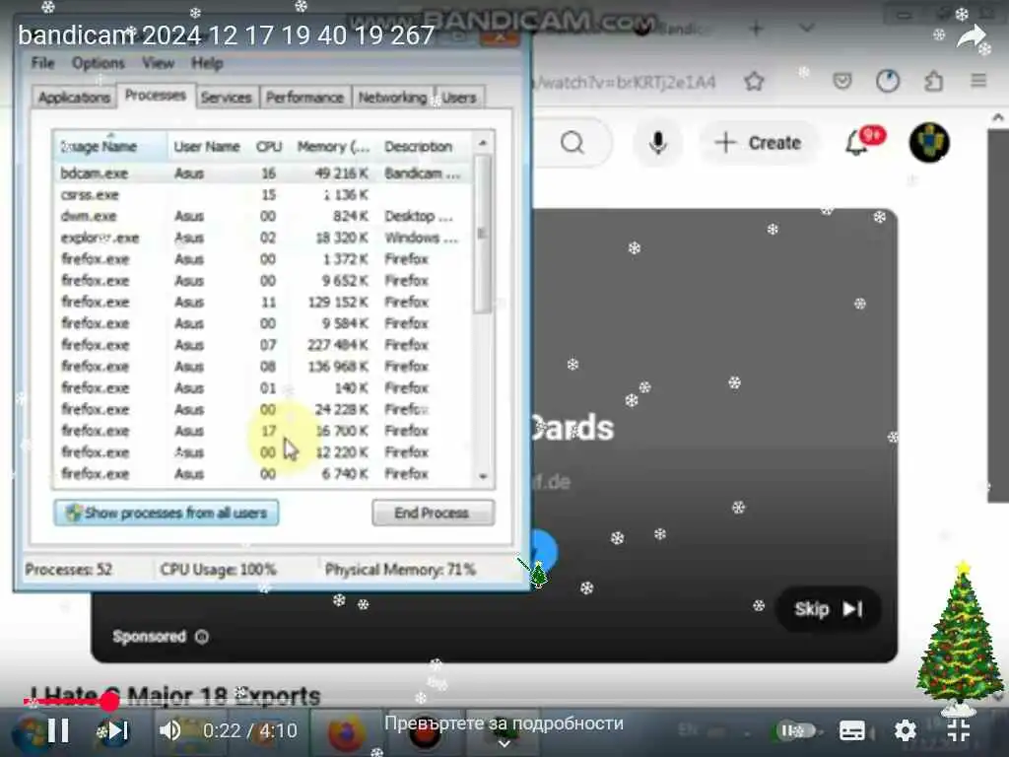The height and width of the screenshot is (757, 1009).
Task: Open the Options menu in Task Manager
Action: coord(98,63)
